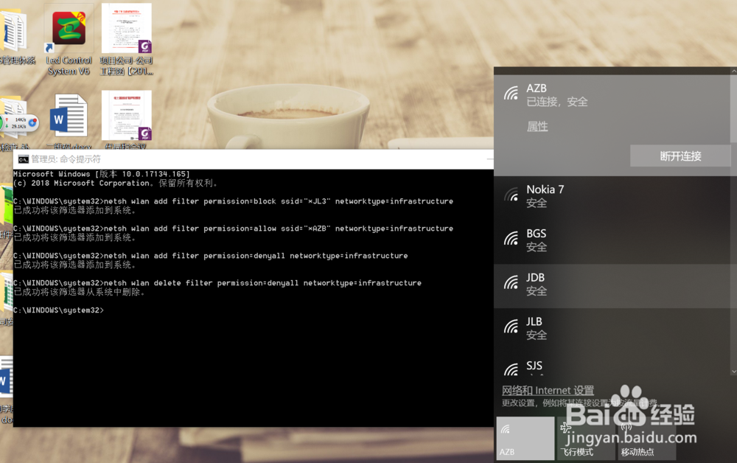The width and height of the screenshot is (737, 463).
Task: Click the Nokia 7 Wi-Fi signal icon
Action: click(511, 195)
